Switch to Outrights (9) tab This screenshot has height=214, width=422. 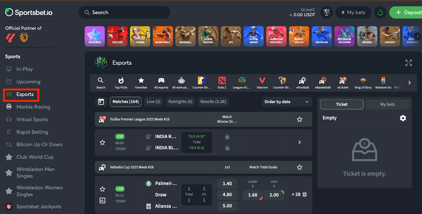pyautogui.click(x=180, y=102)
